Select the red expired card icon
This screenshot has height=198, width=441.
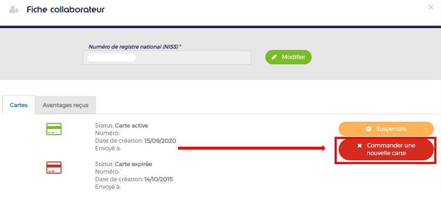[54, 167]
